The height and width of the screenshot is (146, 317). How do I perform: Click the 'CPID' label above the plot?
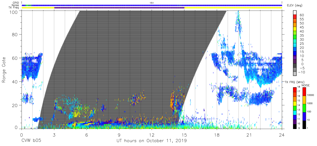click(16, 3)
